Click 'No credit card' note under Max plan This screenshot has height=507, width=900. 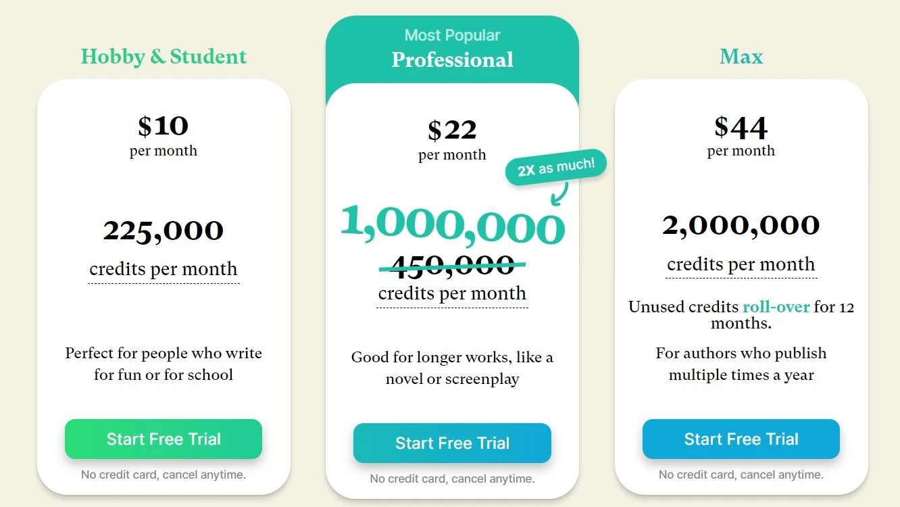coord(741,475)
